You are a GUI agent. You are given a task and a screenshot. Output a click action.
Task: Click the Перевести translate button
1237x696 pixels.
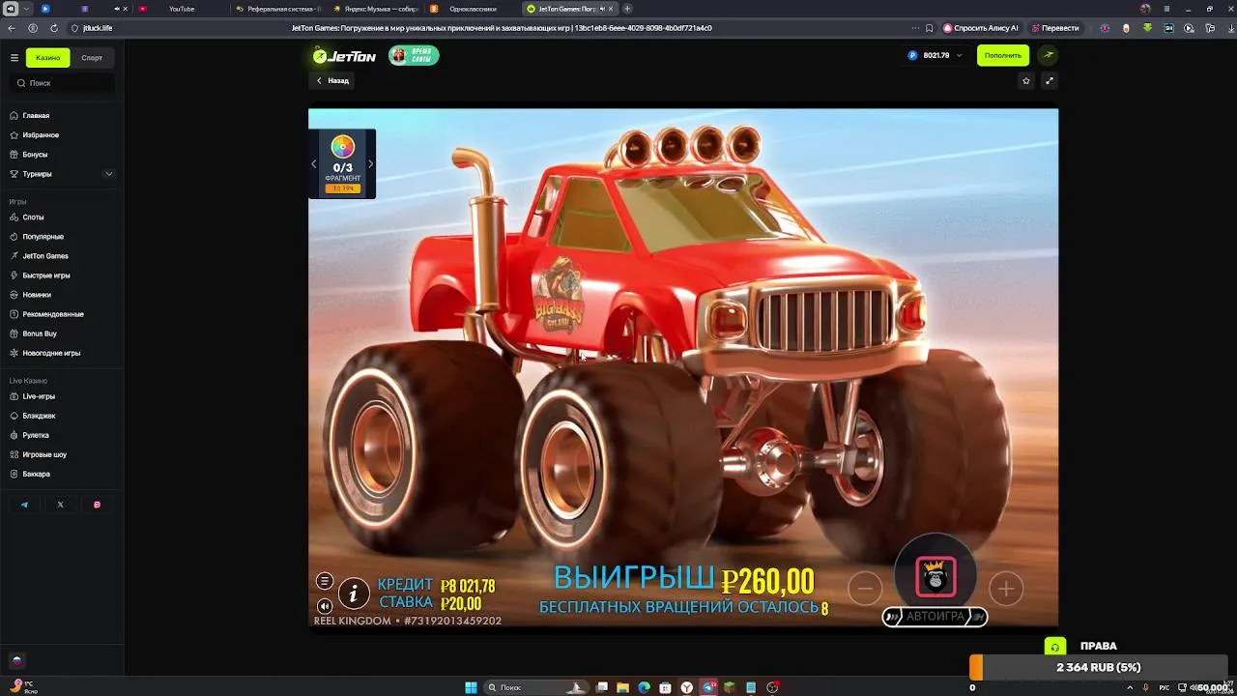tap(1055, 28)
